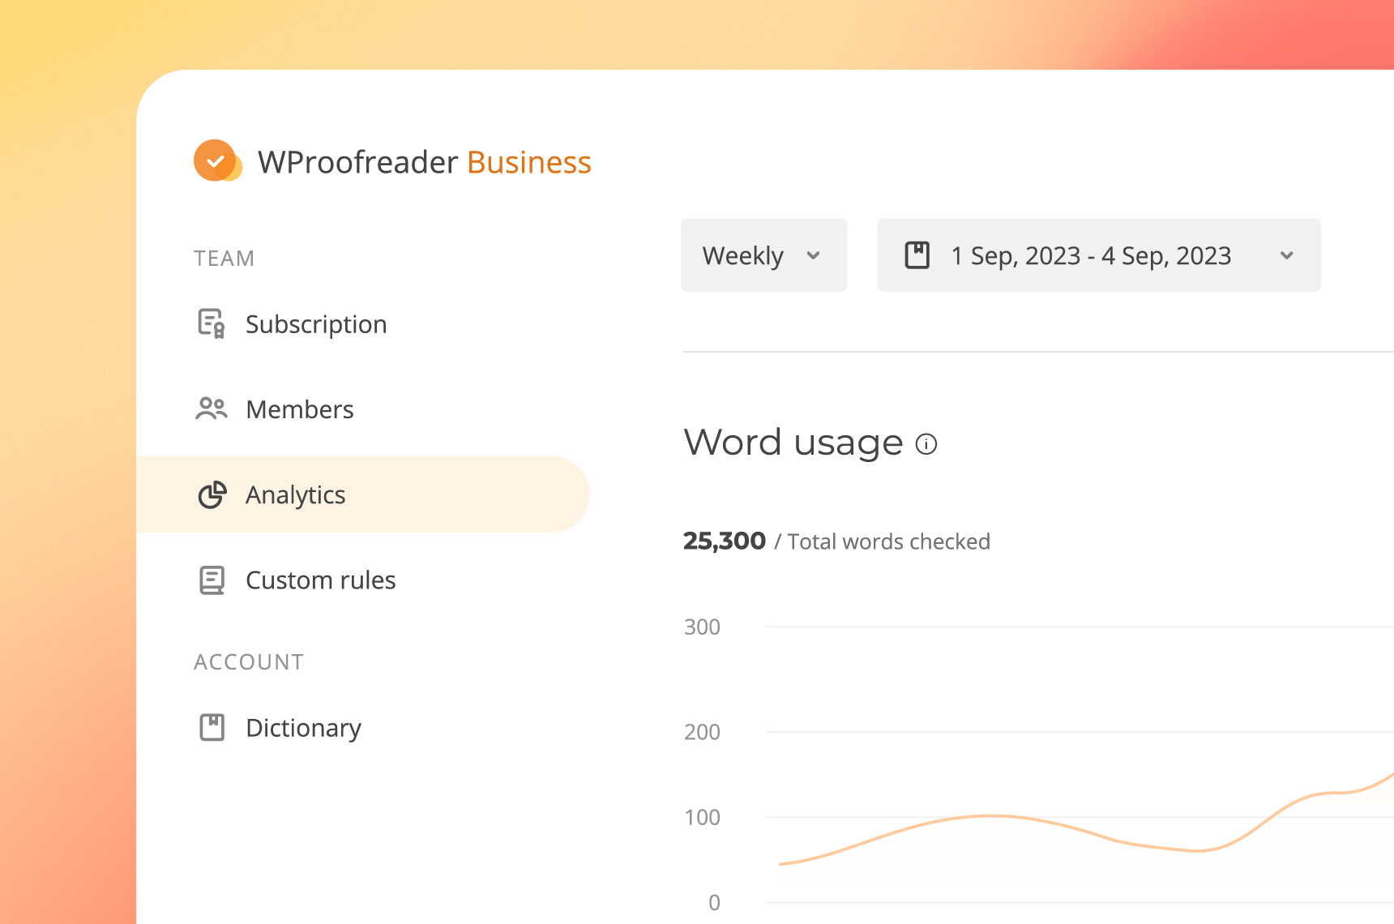1394x924 pixels.
Task: Expand the Weekly dropdown chevron
Action: click(814, 256)
